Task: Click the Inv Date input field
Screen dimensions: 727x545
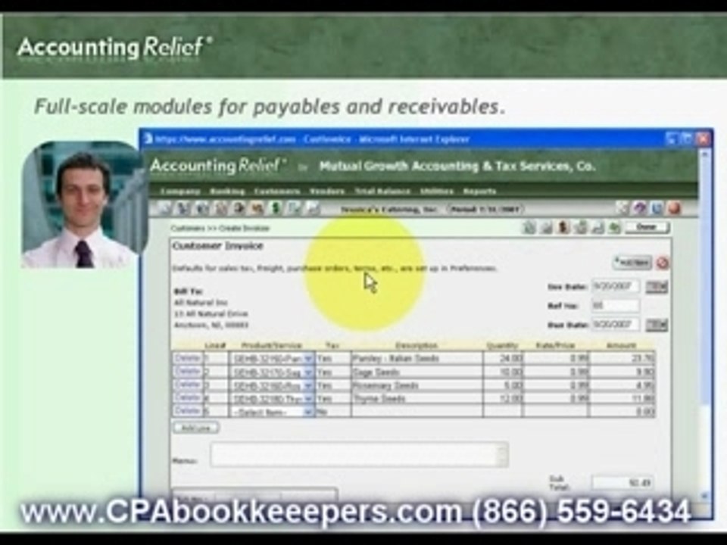Action: (616, 286)
